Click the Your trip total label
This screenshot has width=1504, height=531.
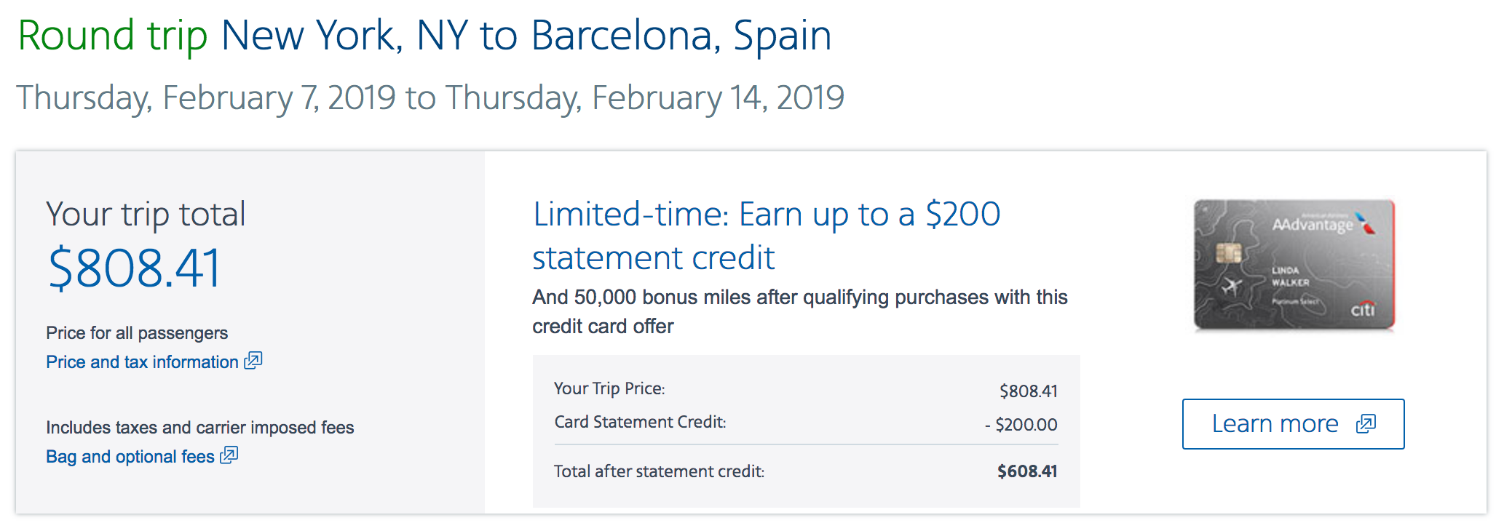[146, 215]
